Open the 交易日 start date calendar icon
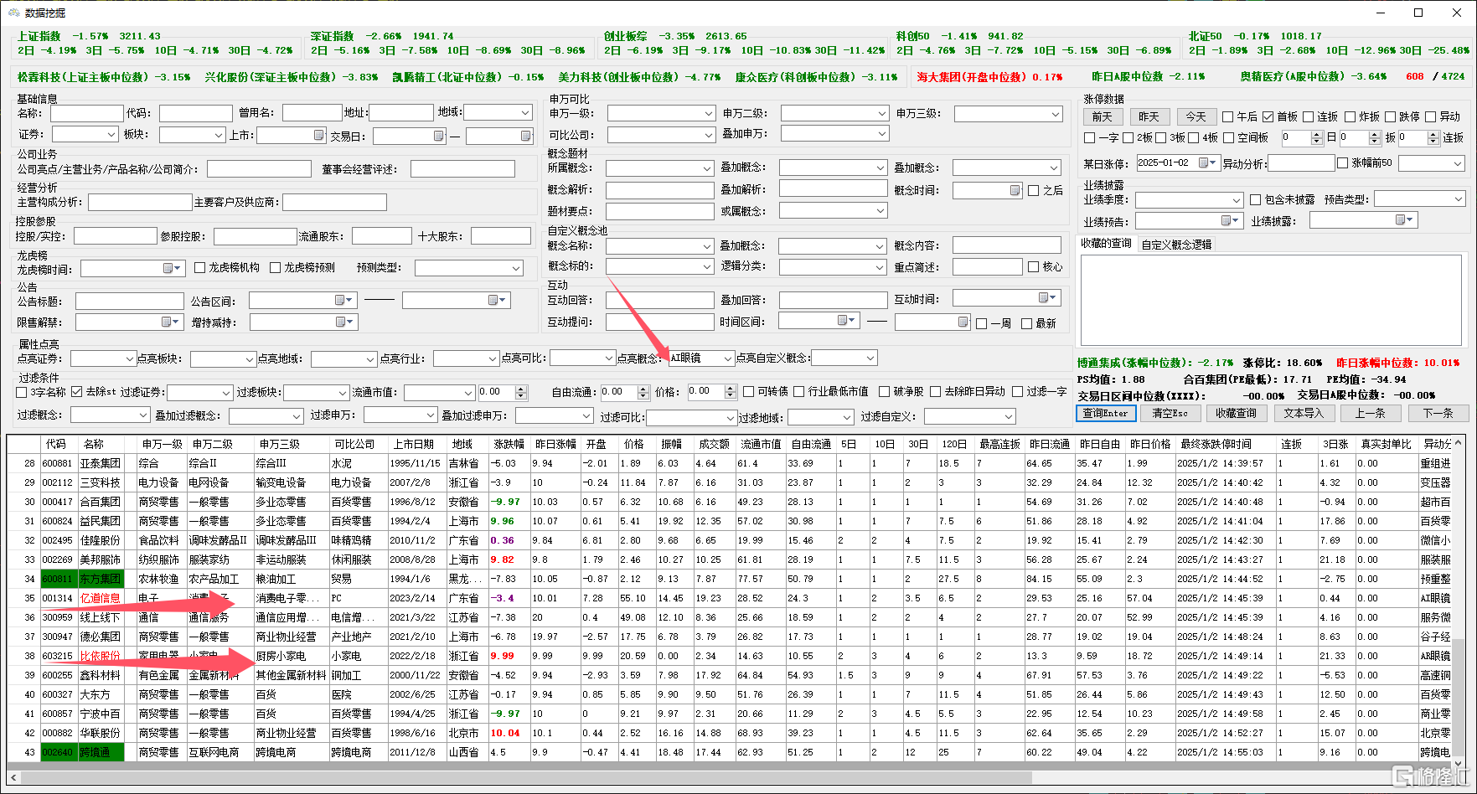Image resolution: width=1477 pixels, height=794 pixels. coord(439,136)
